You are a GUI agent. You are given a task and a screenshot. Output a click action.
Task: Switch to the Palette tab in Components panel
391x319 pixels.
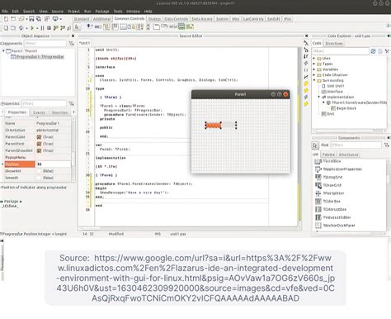click(x=328, y=155)
